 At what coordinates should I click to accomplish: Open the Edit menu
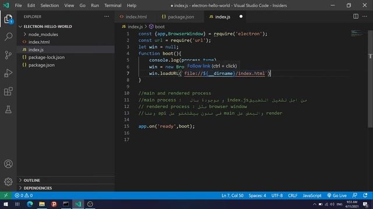[31, 5]
